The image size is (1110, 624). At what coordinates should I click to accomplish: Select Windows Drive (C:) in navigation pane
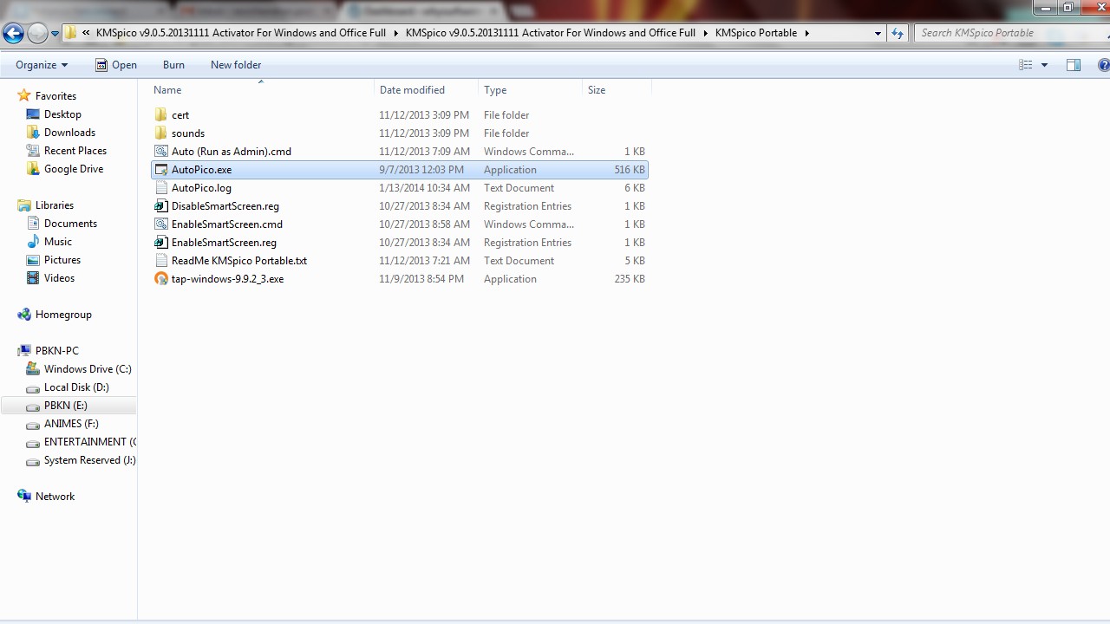[87, 369]
